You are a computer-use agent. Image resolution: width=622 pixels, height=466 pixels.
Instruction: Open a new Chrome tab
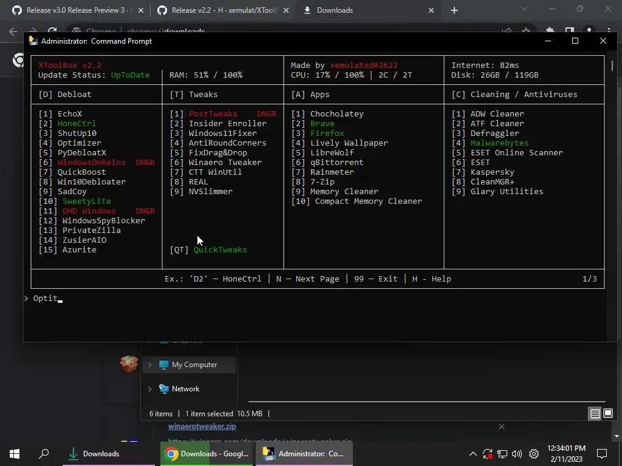(454, 11)
